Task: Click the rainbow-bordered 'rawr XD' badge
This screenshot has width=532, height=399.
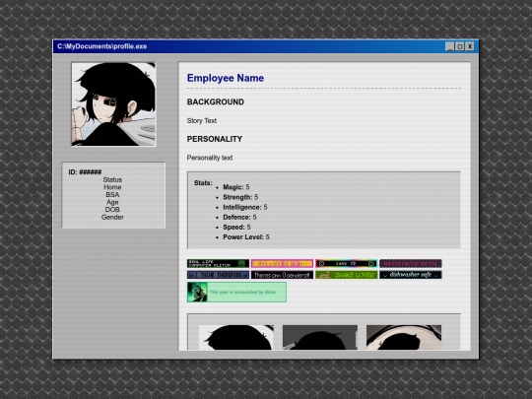Action: pyautogui.click(x=346, y=264)
